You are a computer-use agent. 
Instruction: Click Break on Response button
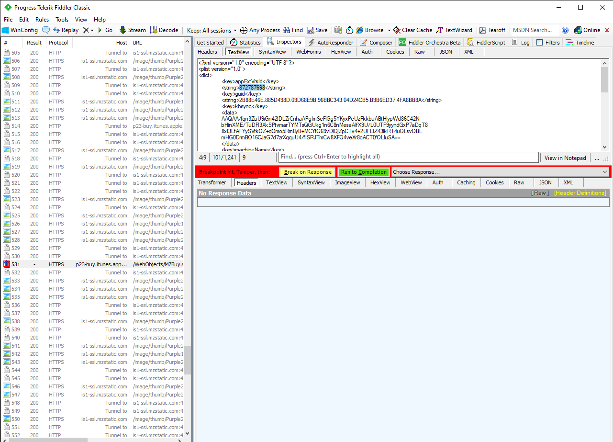pos(308,172)
